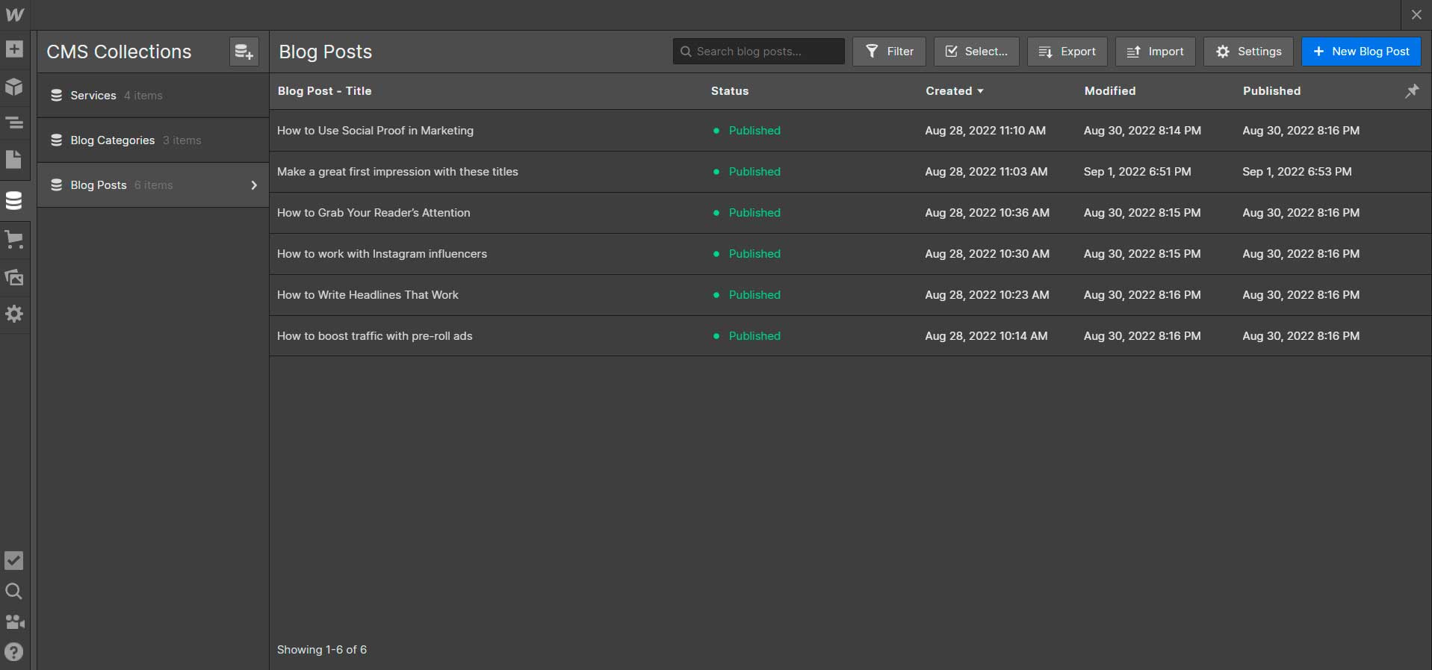Select the Services collection
The image size is (1432, 670).
click(x=93, y=96)
